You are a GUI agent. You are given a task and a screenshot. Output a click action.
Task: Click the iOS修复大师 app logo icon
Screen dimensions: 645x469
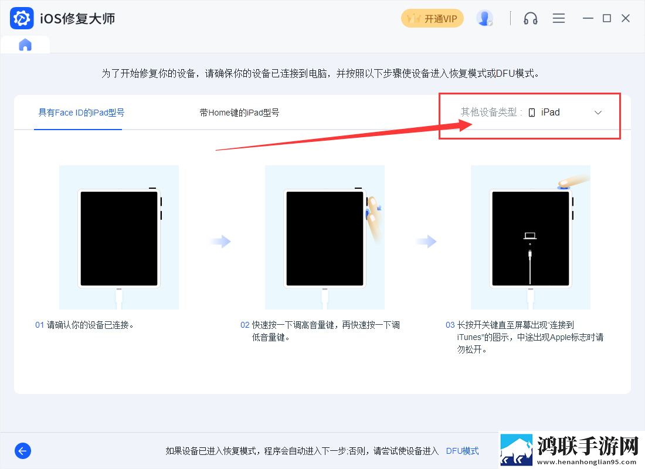pyautogui.click(x=21, y=19)
